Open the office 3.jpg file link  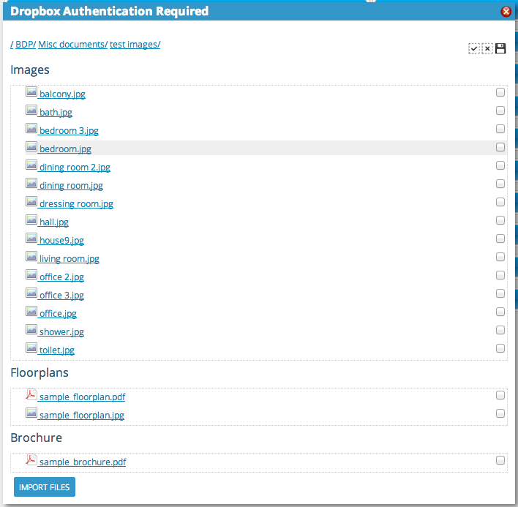pos(61,296)
